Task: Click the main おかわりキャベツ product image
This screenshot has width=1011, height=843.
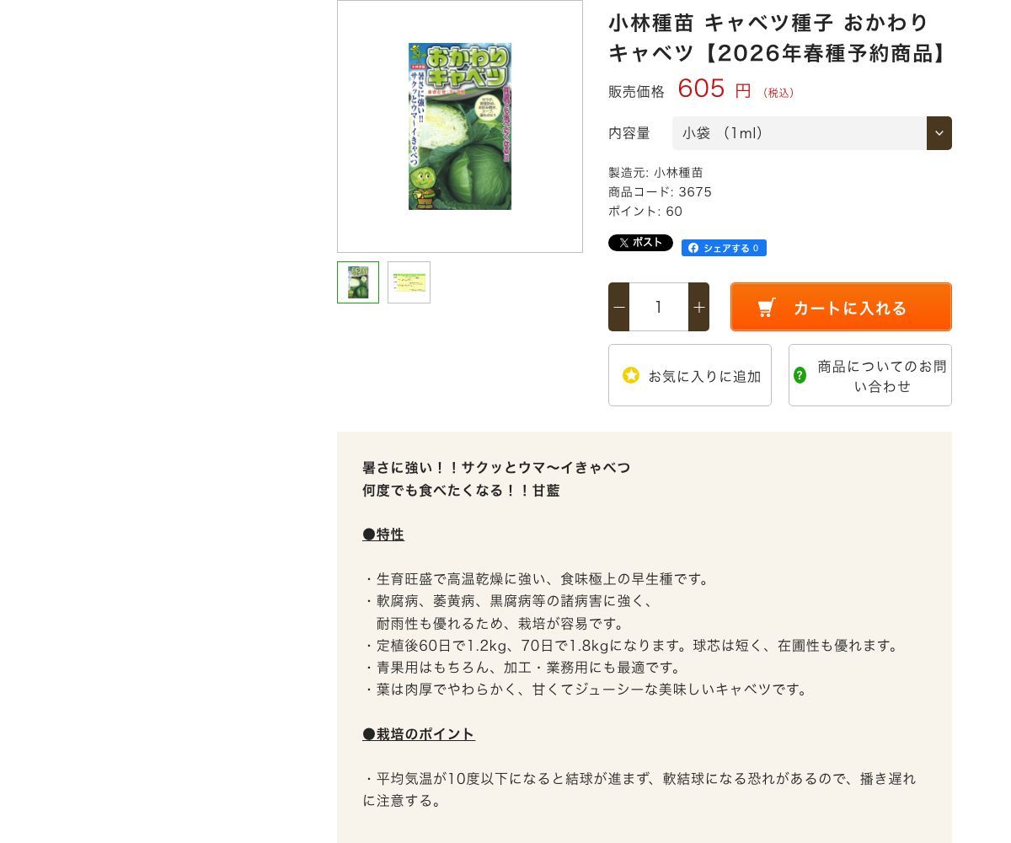Action: pyautogui.click(x=460, y=126)
